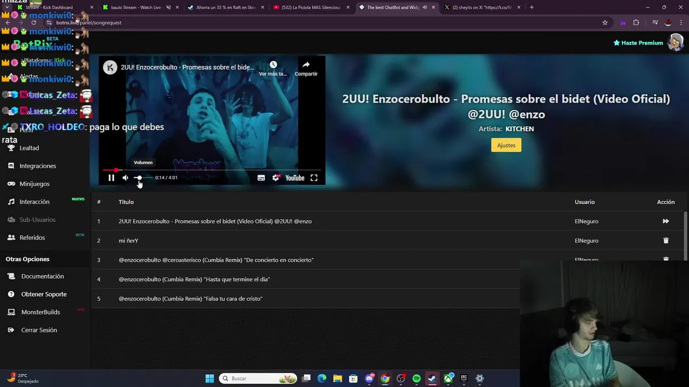Viewport: 689px width, 387px height.
Task: Click the taskbar Buscar search box
Action: pyautogui.click(x=258, y=378)
